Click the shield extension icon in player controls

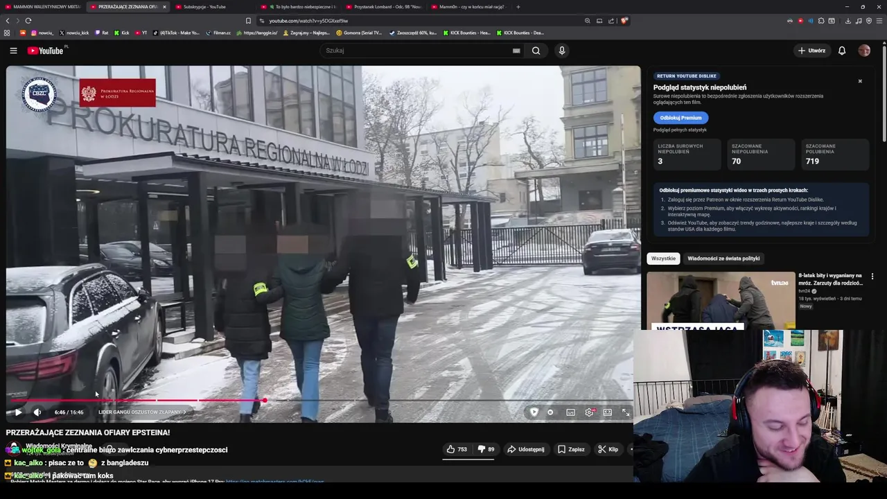[x=534, y=412]
